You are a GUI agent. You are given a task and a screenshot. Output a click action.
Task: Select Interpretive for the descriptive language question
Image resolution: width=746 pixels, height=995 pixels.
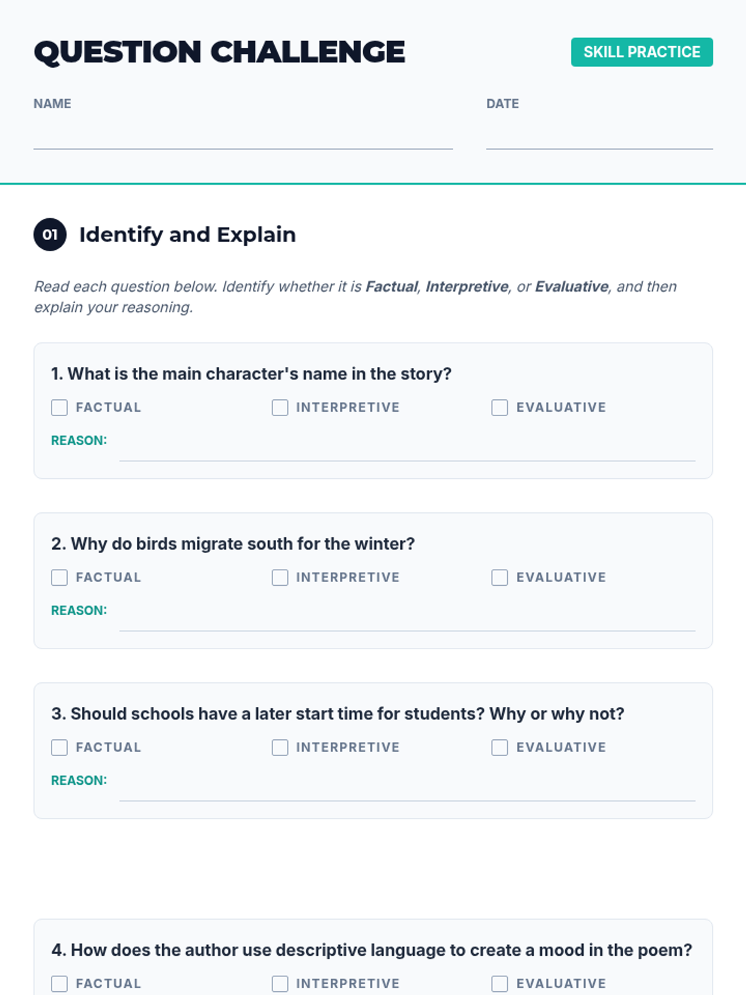coord(280,984)
